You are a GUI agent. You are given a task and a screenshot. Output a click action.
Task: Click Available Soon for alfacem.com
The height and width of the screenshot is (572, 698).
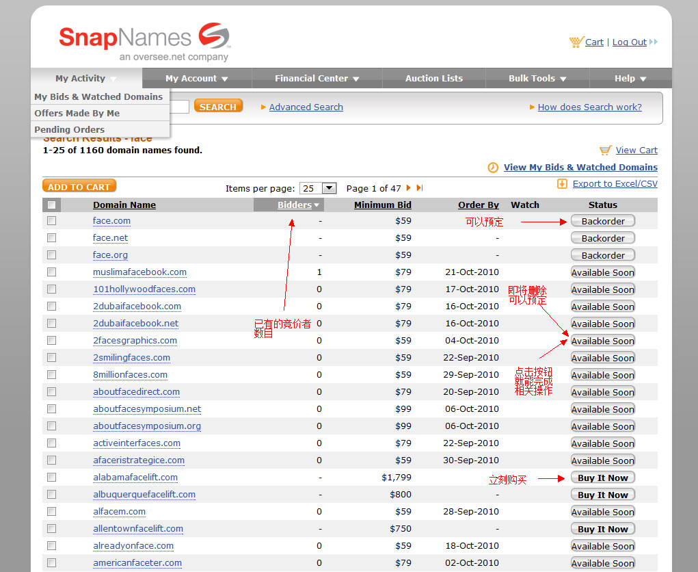tap(603, 512)
